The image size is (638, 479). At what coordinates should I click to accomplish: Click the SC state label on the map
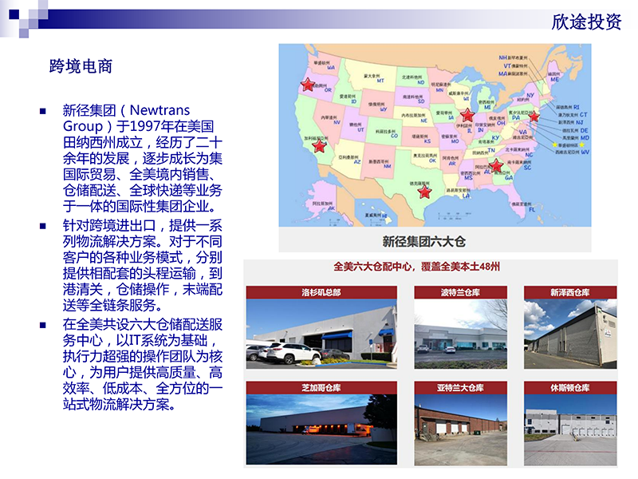pos(527,168)
